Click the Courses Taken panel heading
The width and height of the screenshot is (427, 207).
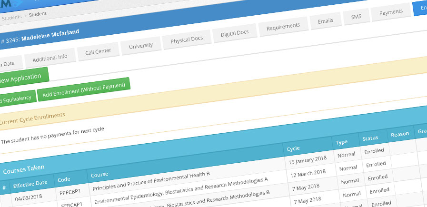[24, 169]
